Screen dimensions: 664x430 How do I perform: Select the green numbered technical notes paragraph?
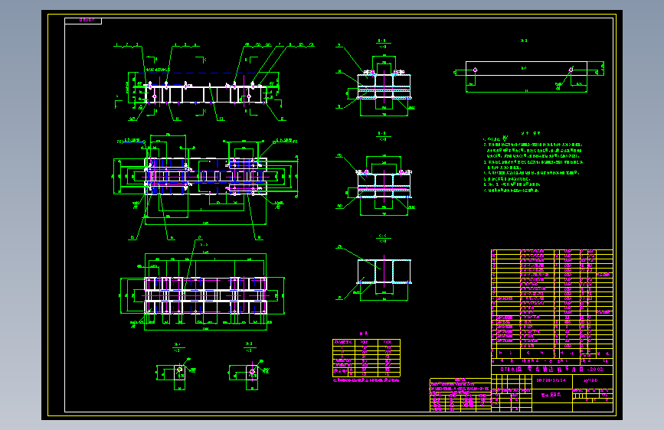click(x=533, y=165)
